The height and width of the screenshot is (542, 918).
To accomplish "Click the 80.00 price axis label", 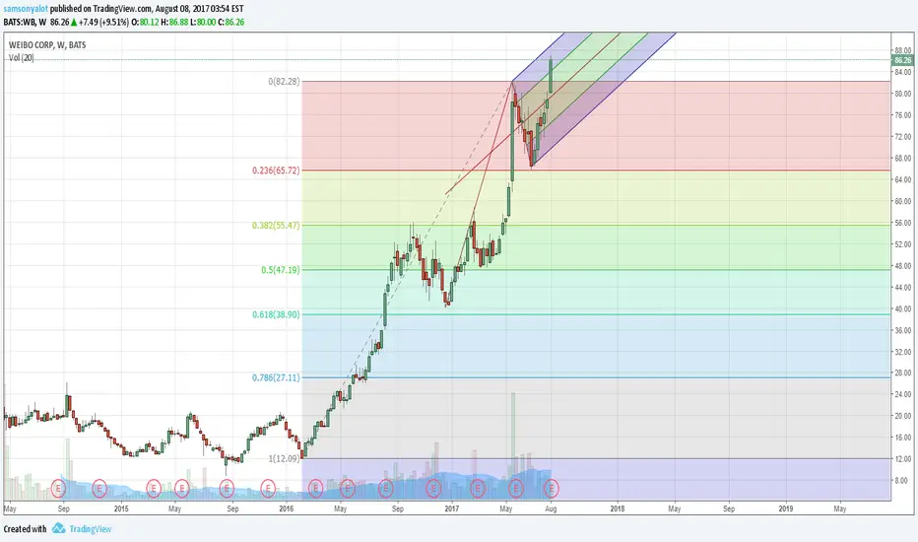I will (x=903, y=94).
